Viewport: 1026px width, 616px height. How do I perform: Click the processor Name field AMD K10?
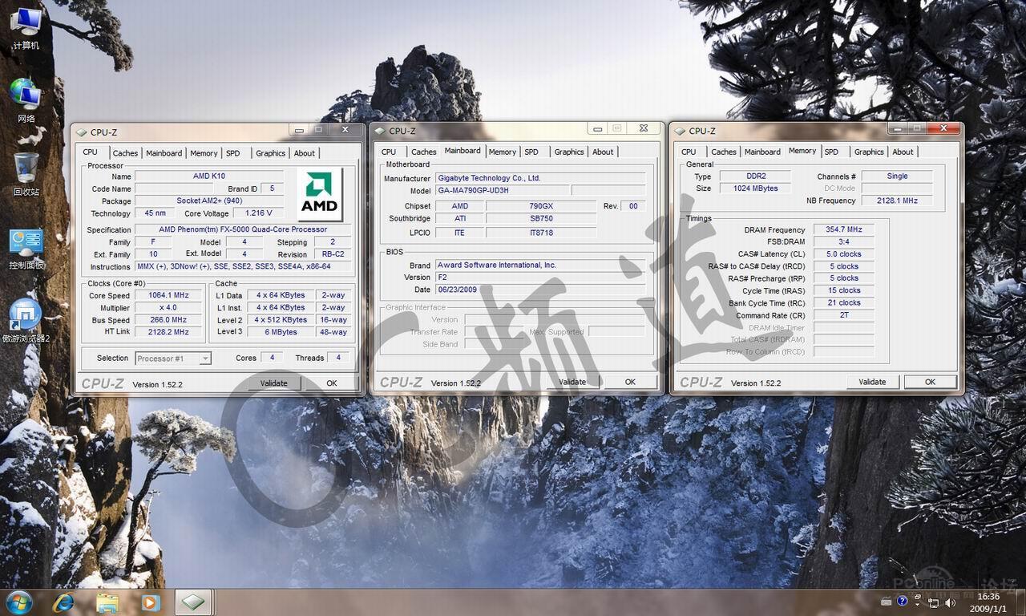208,176
